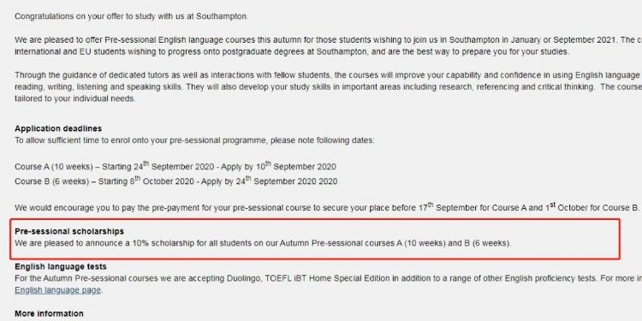Screen dimensions: 642x321
Task: Click the Course B (6 weeks) line
Action: 176,181
